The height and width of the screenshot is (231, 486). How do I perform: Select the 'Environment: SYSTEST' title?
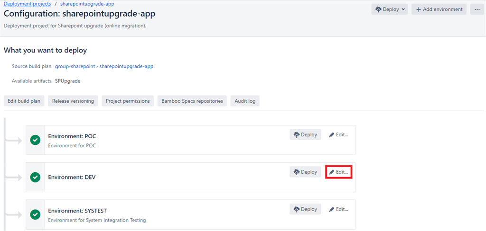coord(77,211)
